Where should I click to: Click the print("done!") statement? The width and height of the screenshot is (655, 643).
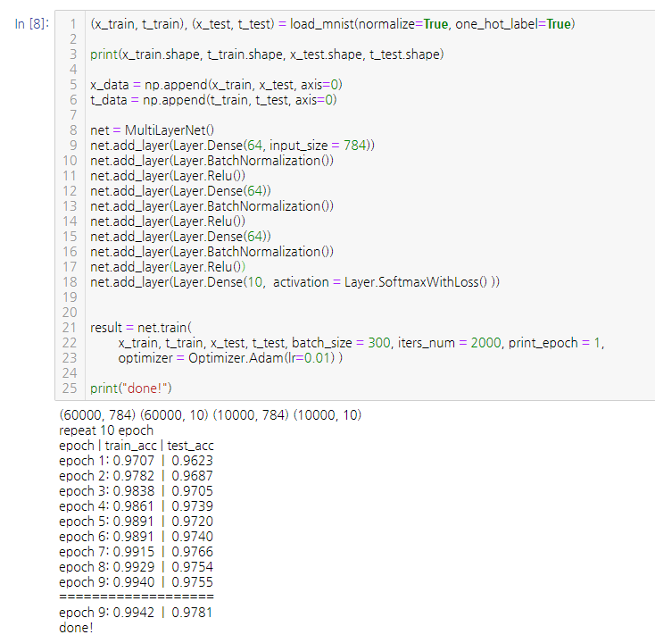click(x=130, y=388)
